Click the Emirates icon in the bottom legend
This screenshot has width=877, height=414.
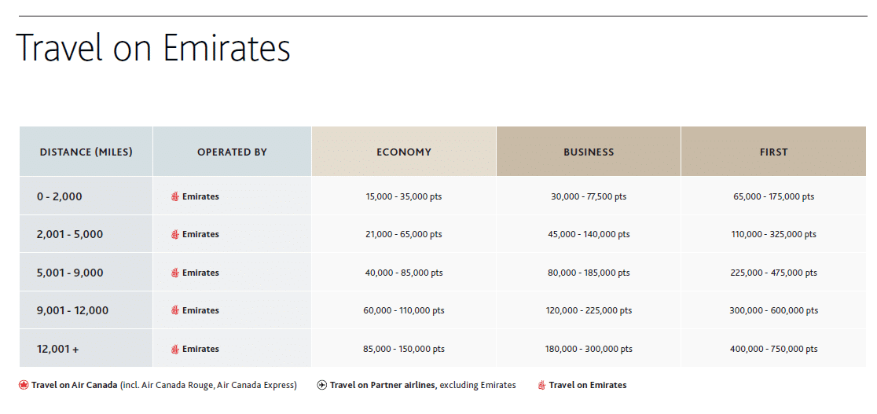click(x=541, y=385)
